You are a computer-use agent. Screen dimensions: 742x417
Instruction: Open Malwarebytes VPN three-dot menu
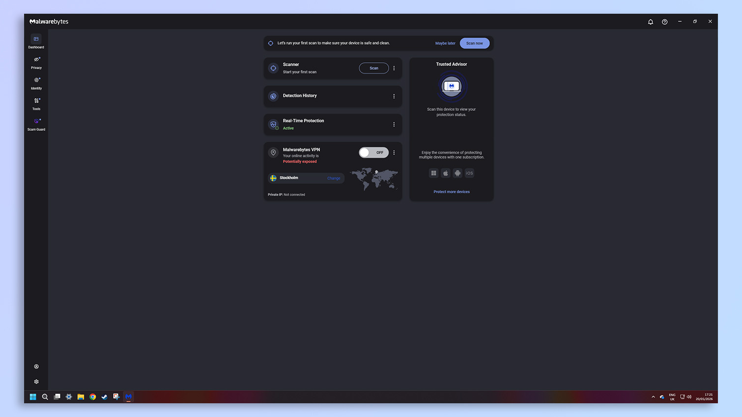pos(394,153)
